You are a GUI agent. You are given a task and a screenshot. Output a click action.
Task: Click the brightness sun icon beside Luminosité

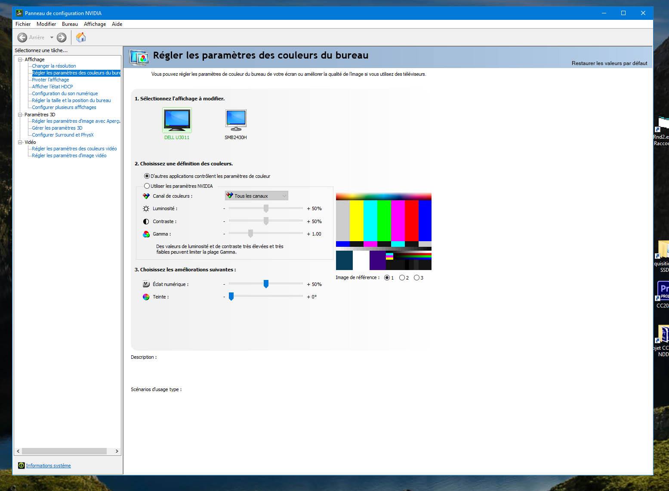pyautogui.click(x=146, y=208)
